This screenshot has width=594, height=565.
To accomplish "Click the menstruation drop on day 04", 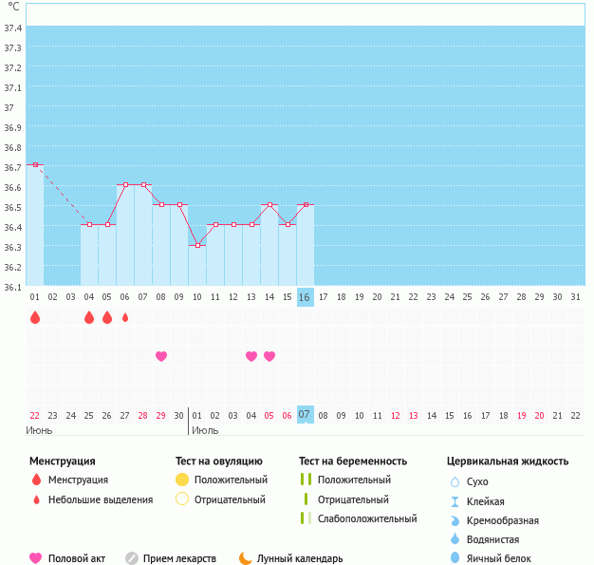I will [x=89, y=317].
